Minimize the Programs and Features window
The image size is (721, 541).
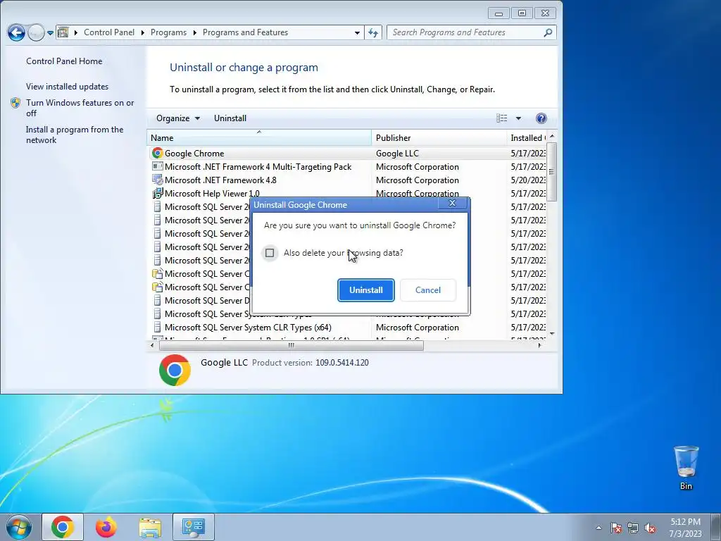(x=499, y=13)
